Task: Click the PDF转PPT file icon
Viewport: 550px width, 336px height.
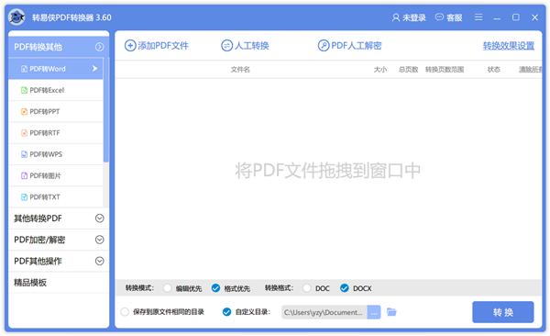Action: [x=24, y=112]
